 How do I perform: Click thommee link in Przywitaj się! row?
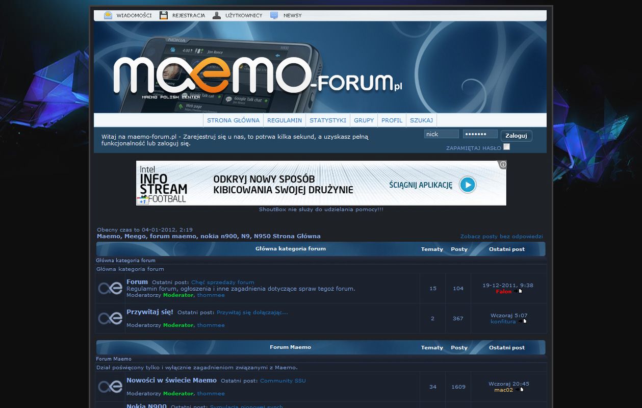(x=211, y=325)
